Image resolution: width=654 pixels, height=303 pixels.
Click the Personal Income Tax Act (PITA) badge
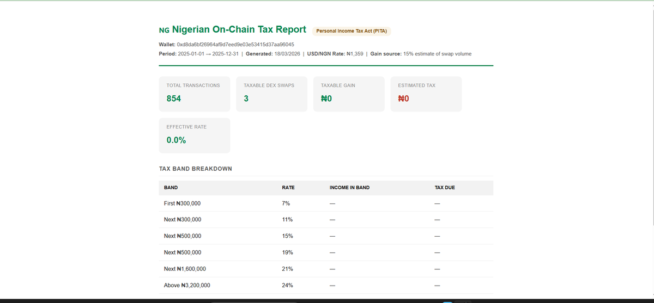352,31
